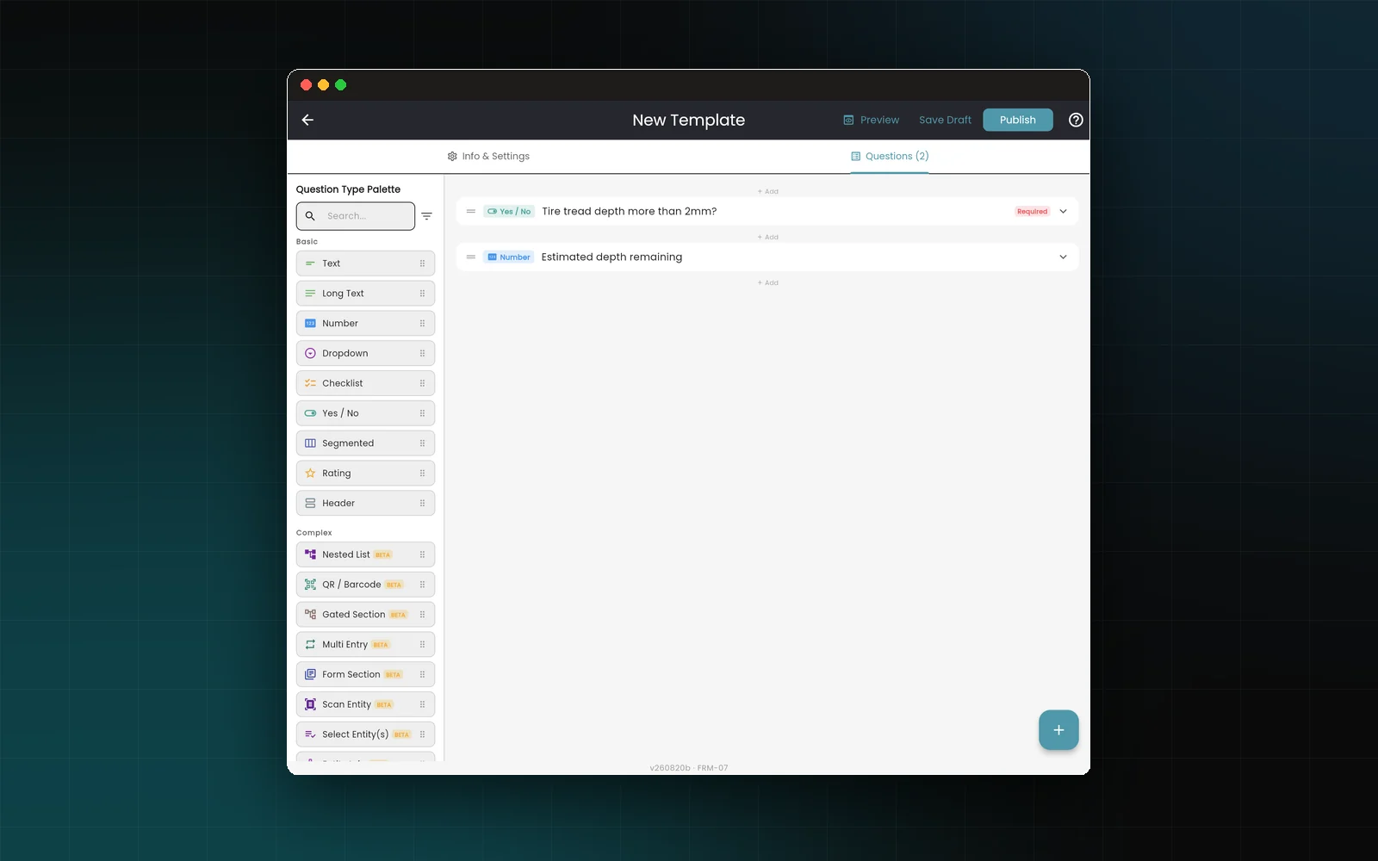Select the Number question type icon
Screen dimensions: 1378x861
pos(310,324)
